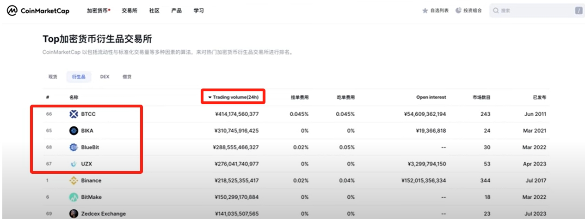
Task: Focus the 搜索 search field
Action: tap(536, 11)
